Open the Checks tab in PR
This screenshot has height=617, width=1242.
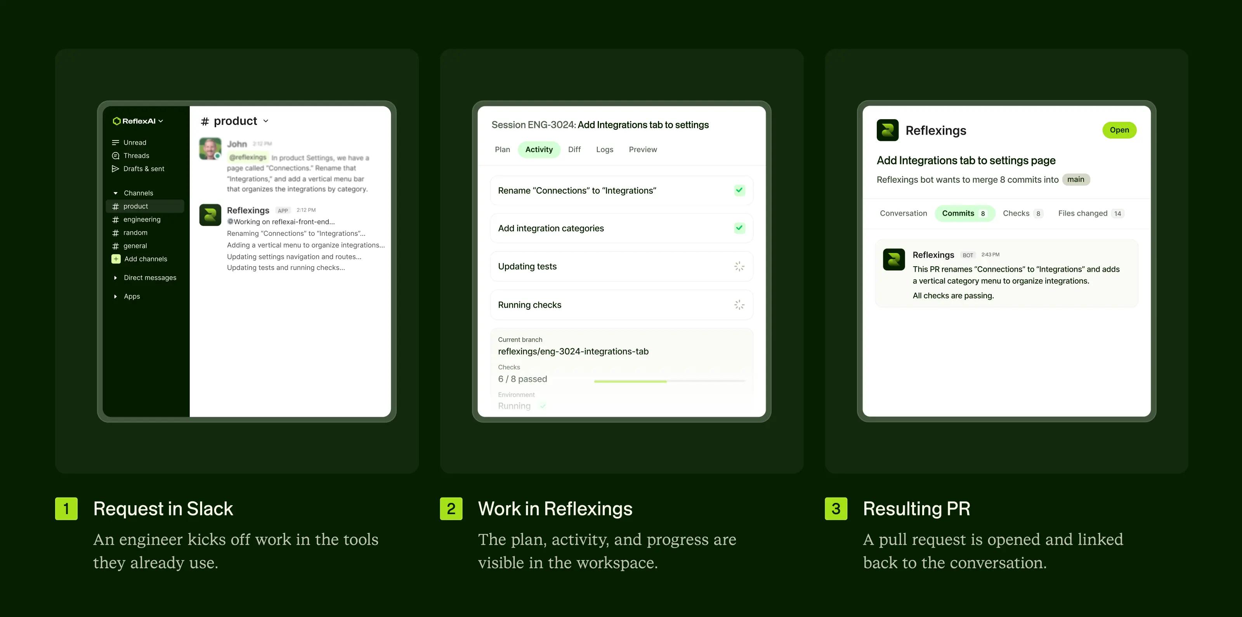[x=1023, y=213]
